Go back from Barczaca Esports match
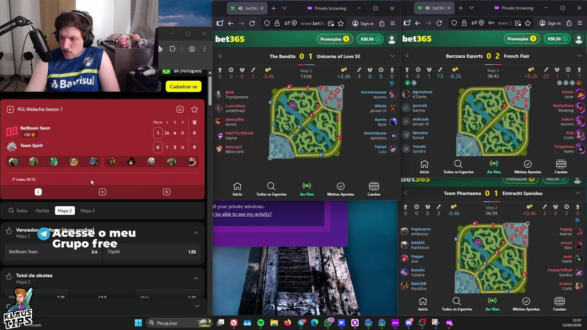The image size is (587, 330). (x=407, y=56)
